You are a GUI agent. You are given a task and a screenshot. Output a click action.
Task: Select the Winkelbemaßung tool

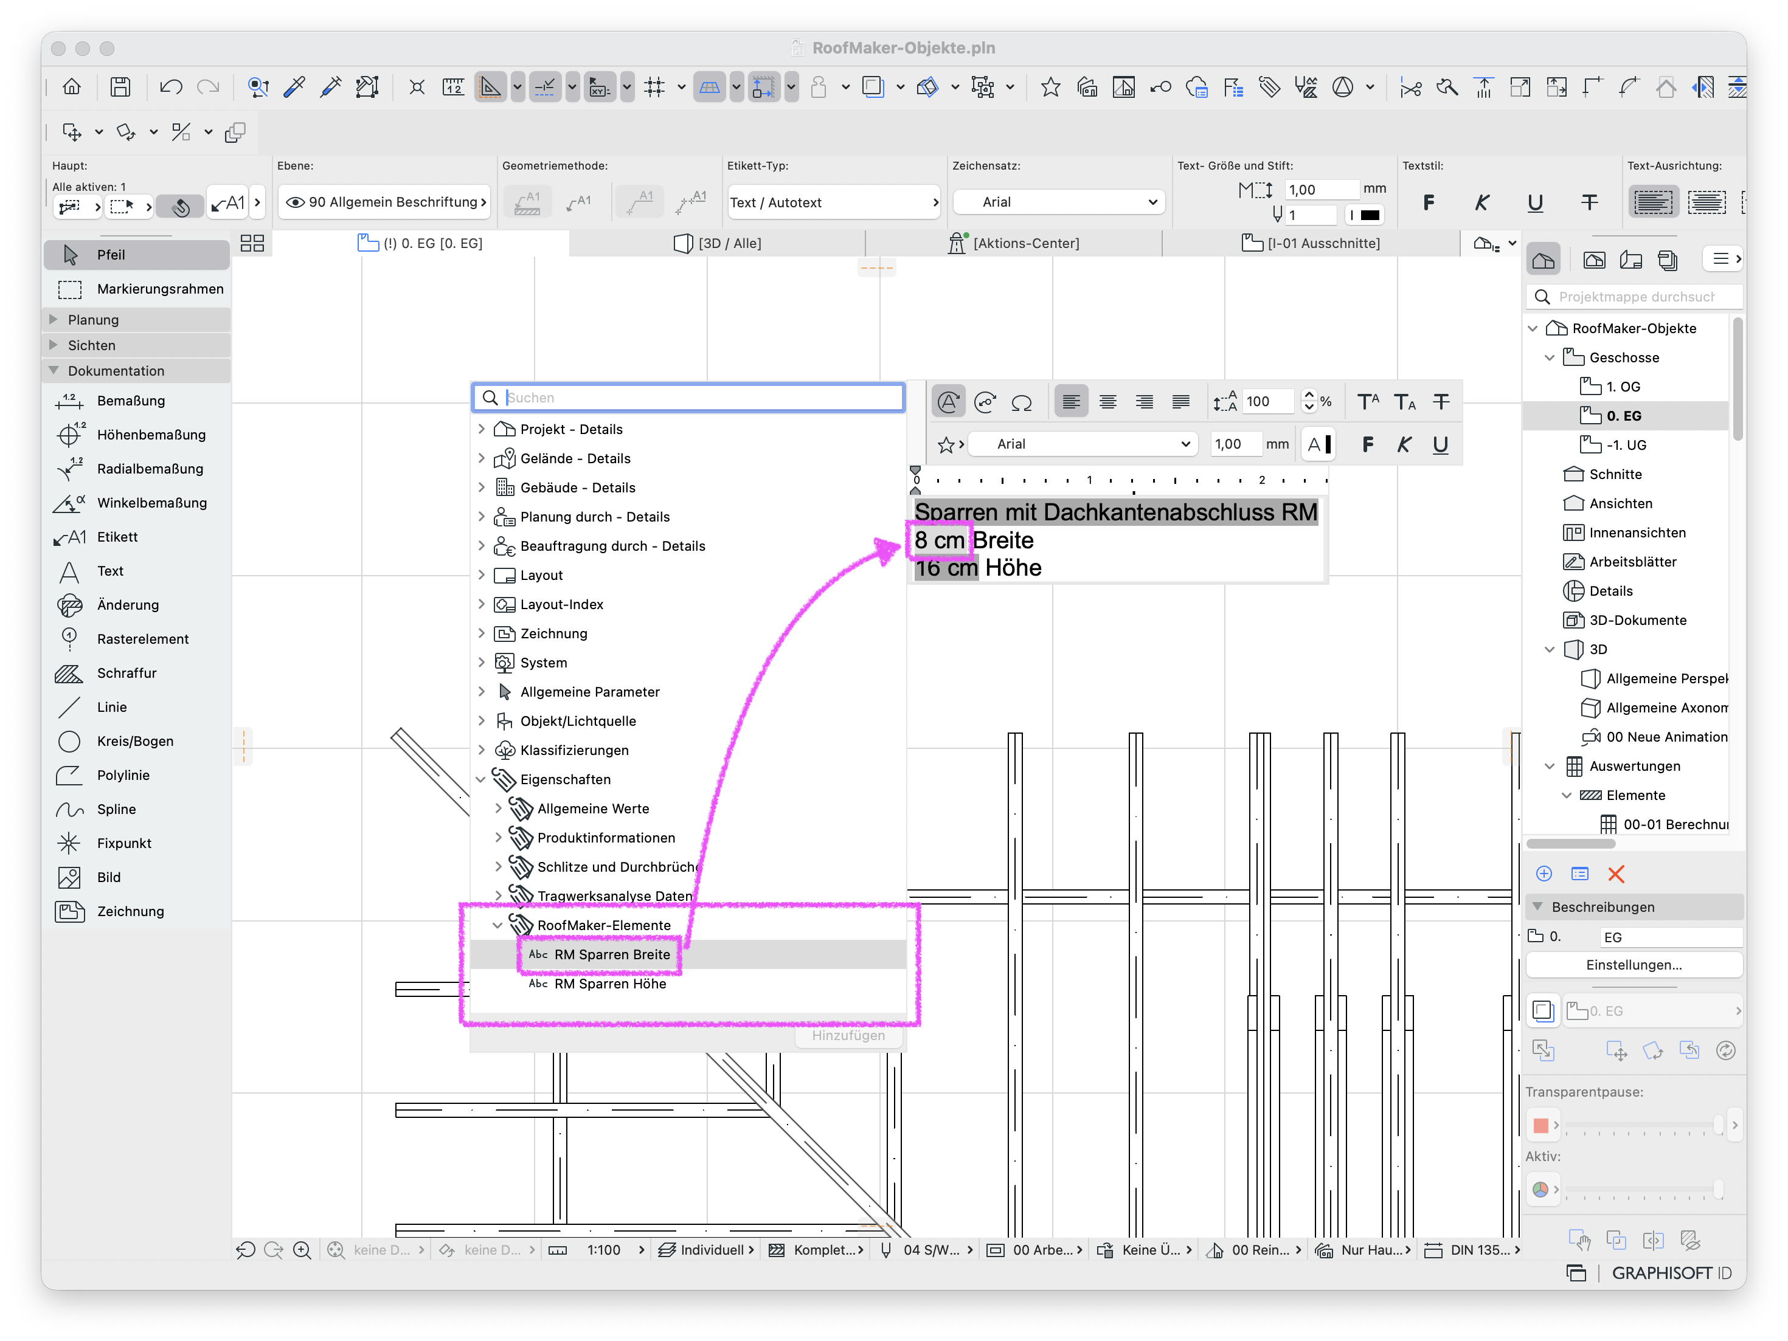[x=137, y=503]
